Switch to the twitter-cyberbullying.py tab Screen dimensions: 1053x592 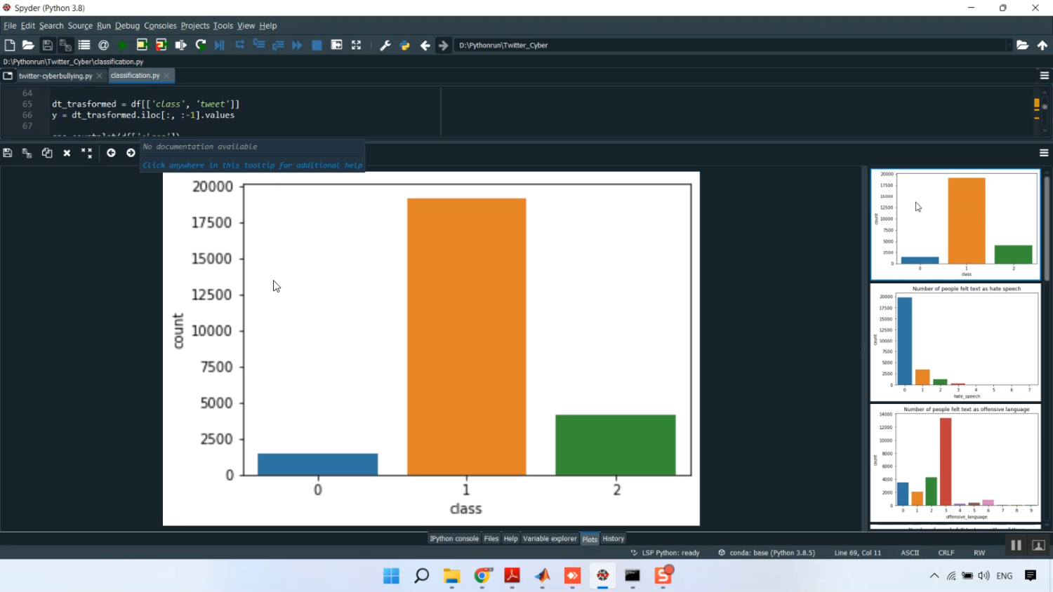[x=56, y=76]
